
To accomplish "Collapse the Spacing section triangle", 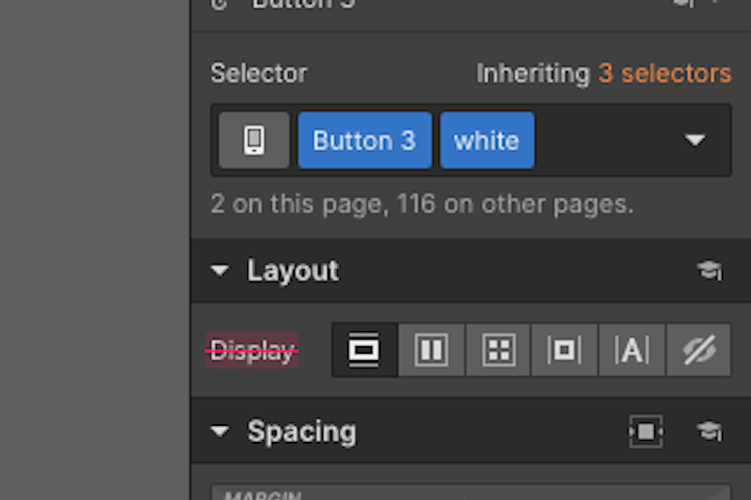I will click(x=220, y=432).
